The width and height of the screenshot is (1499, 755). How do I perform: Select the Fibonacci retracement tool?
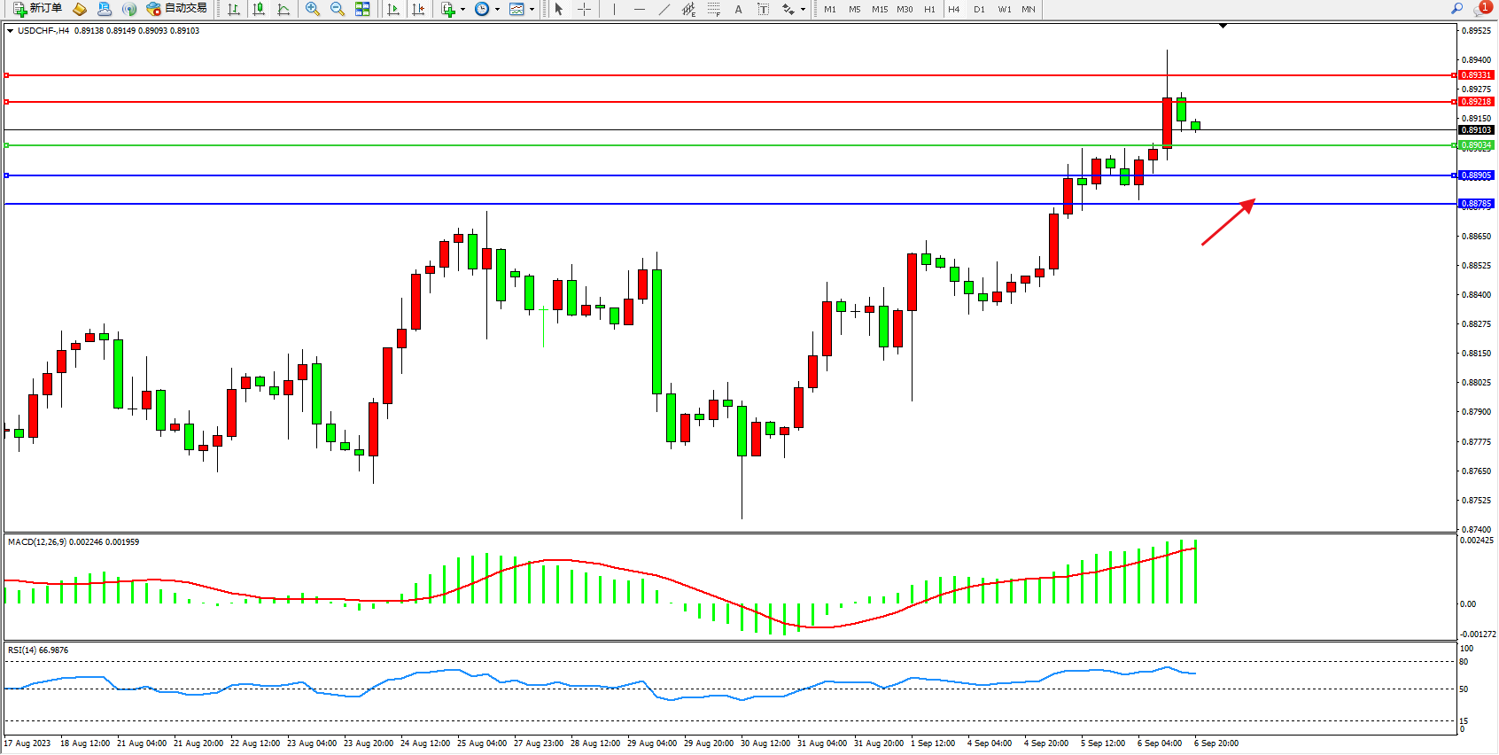tap(714, 9)
